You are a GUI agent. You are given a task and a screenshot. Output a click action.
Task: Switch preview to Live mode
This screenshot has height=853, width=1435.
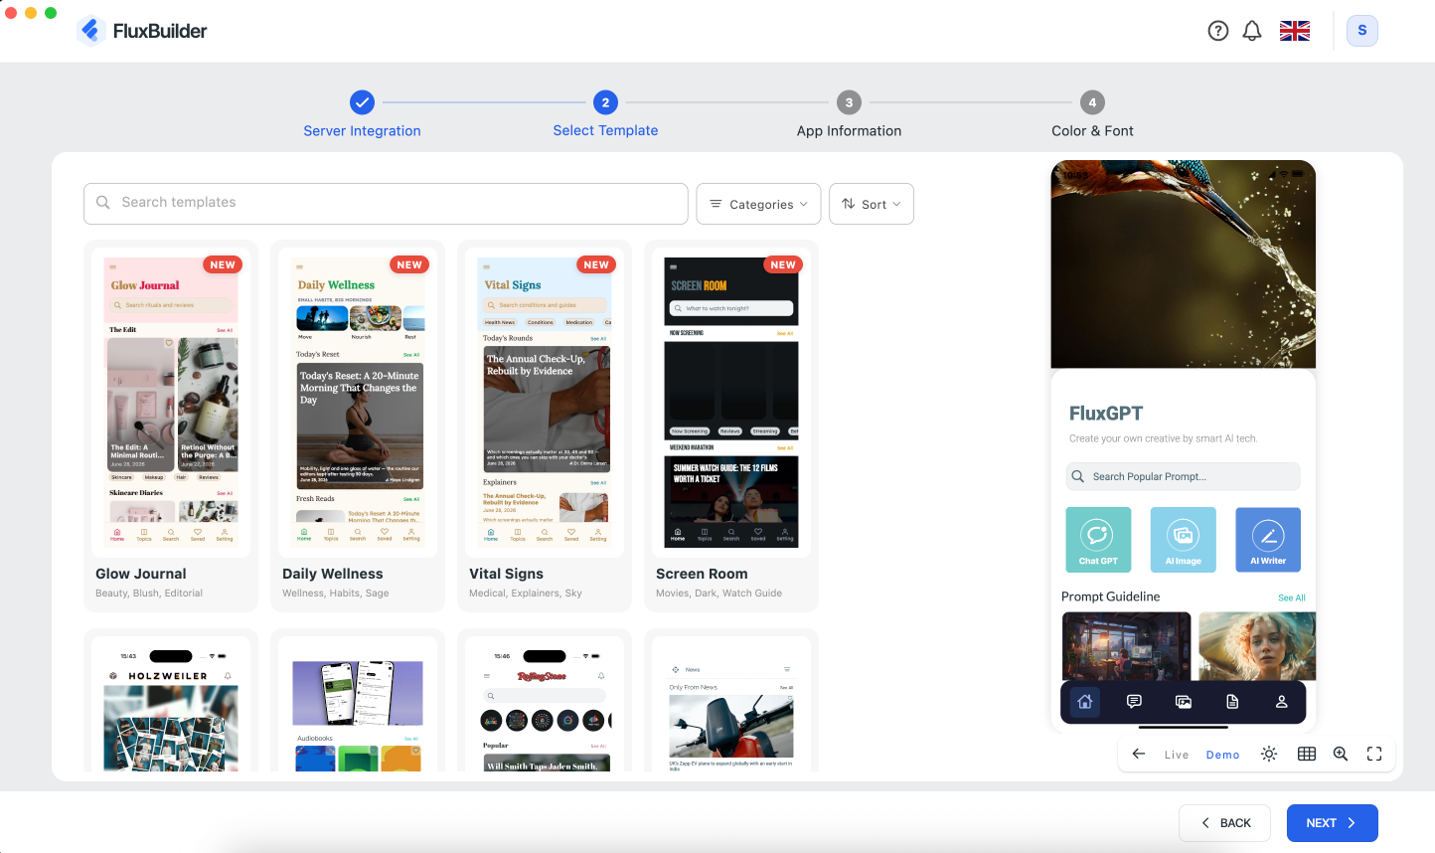click(x=1177, y=755)
